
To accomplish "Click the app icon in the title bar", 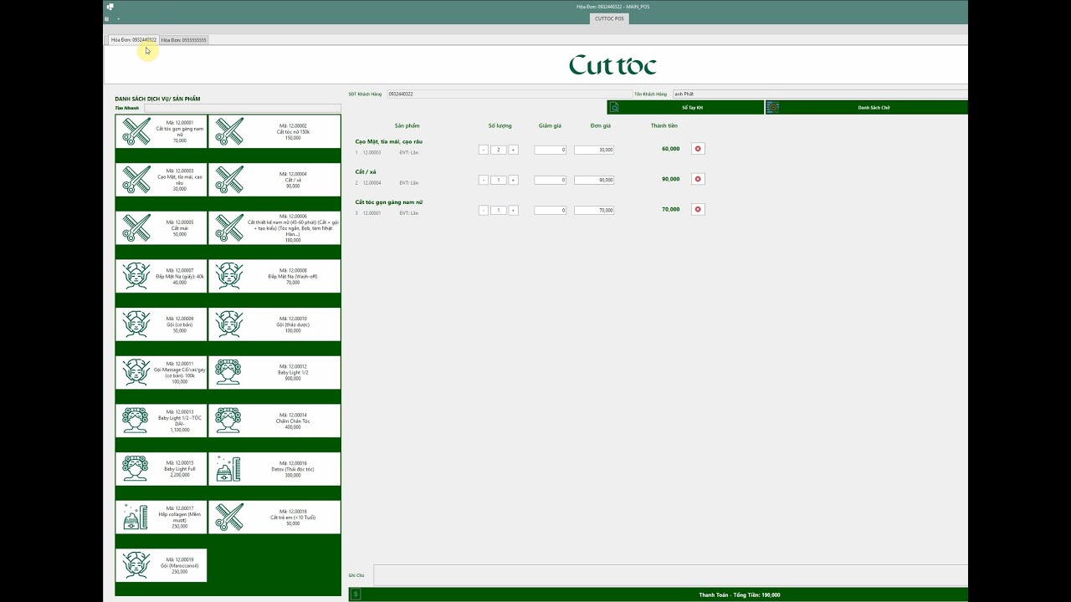I will point(110,7).
